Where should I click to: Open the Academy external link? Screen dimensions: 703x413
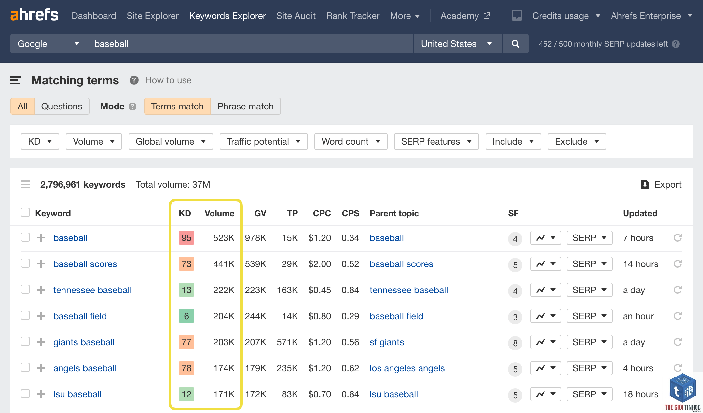(x=465, y=16)
